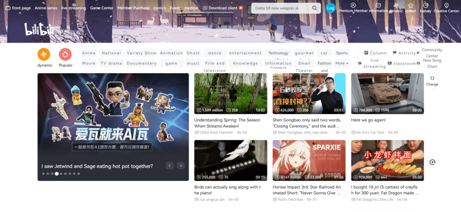
Task: Open the bird and piano thumbnail
Action: coord(231,160)
